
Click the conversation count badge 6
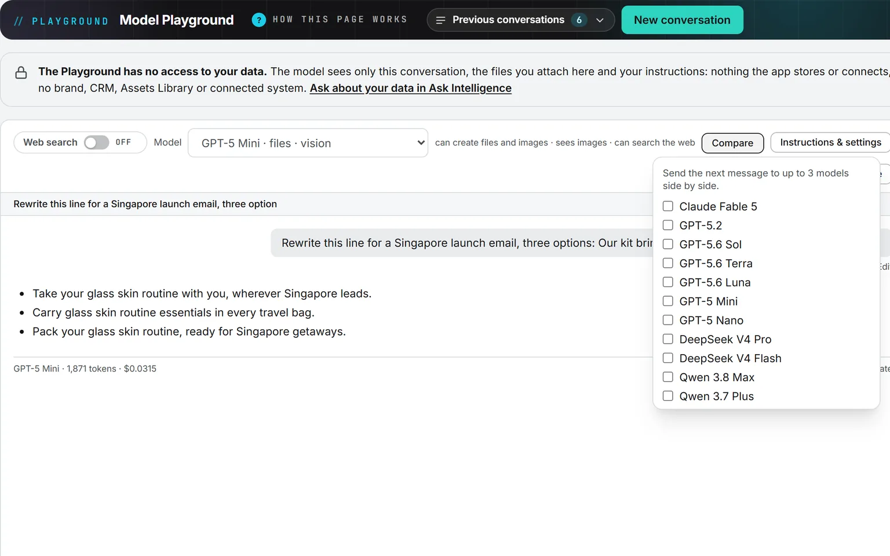pos(579,20)
